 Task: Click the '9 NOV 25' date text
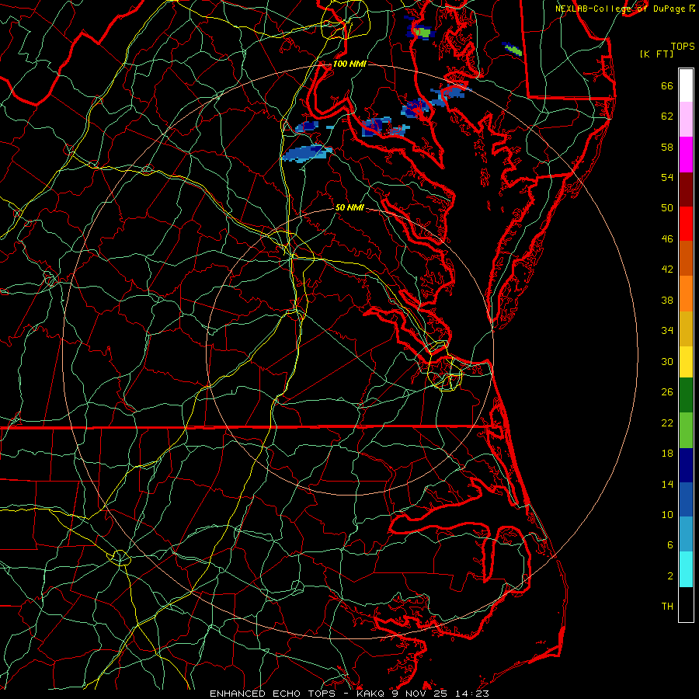coord(420,694)
